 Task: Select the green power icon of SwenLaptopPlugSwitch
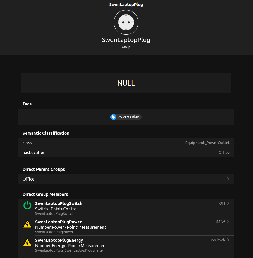pos(27,205)
